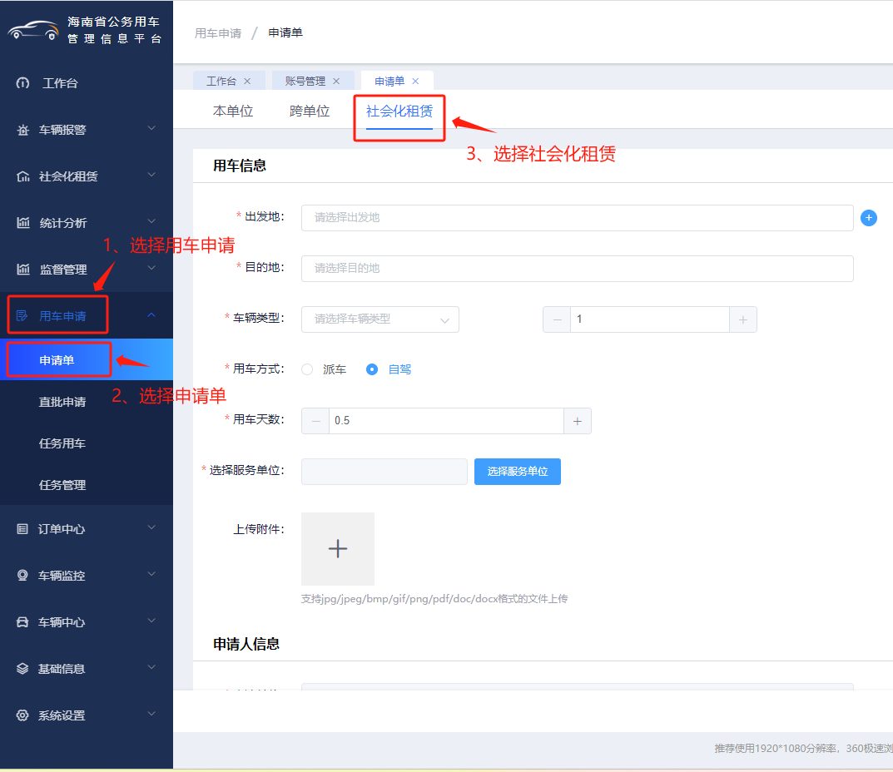
Task: Click the 目的地 input field
Action: (577, 269)
